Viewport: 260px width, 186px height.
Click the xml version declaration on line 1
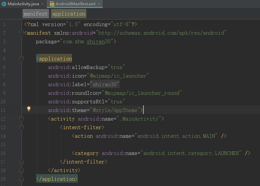(x=80, y=24)
